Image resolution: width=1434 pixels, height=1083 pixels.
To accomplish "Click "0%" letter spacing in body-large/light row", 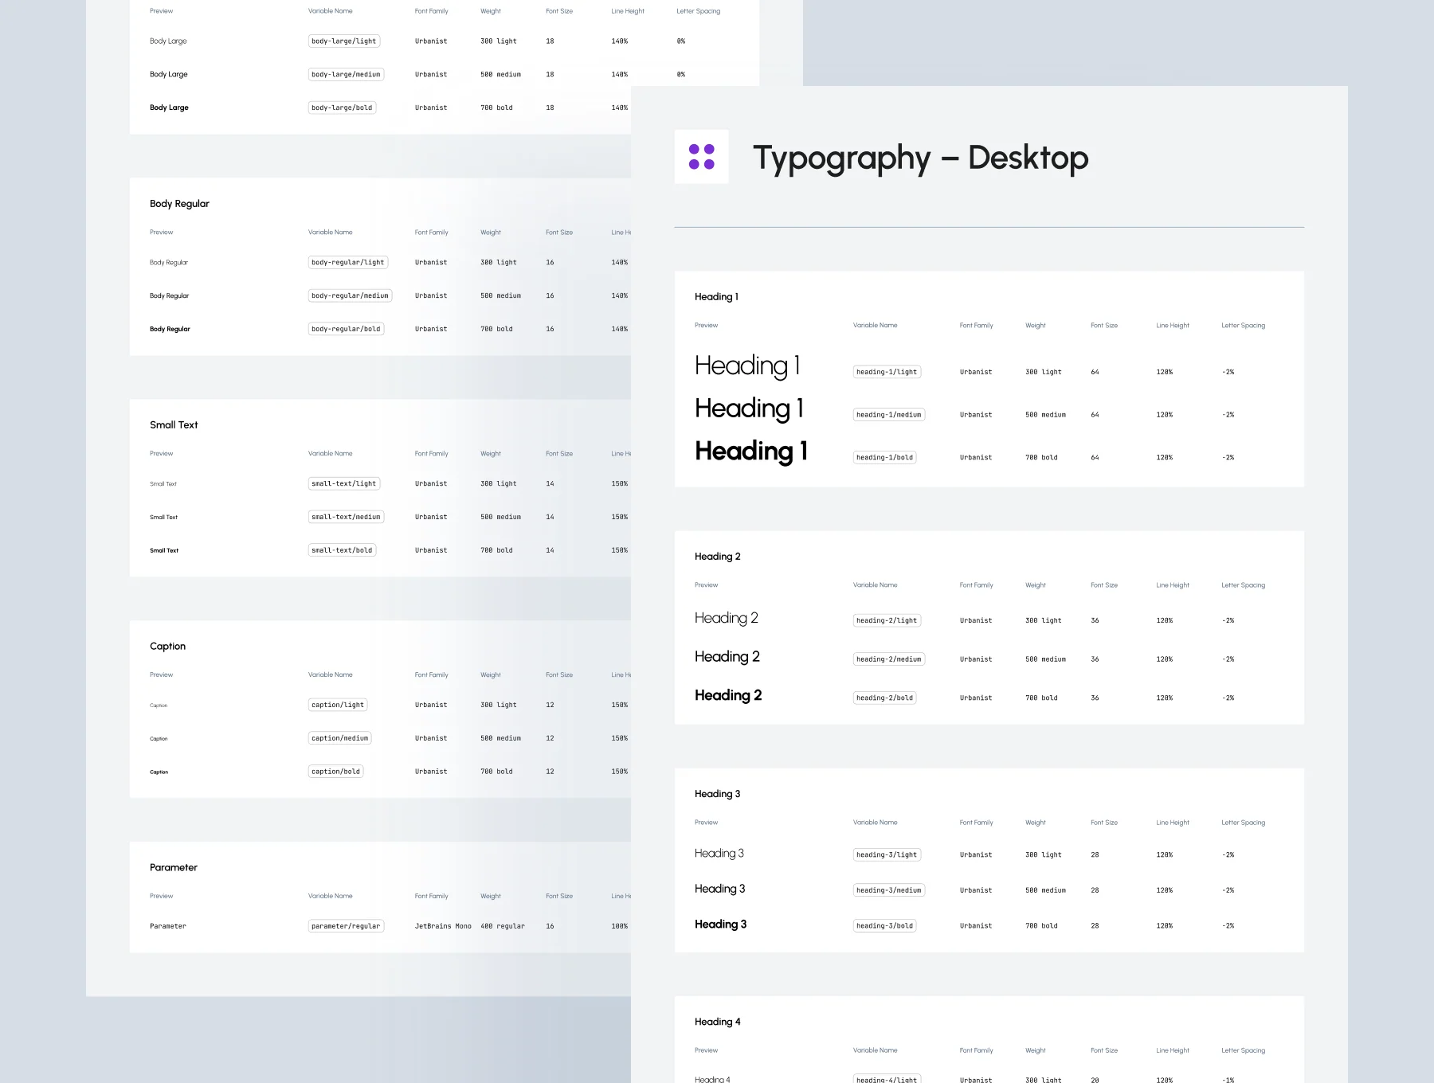I will 681,41.
